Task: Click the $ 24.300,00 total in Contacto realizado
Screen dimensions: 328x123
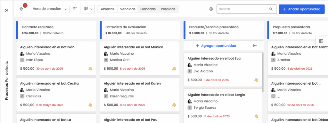Action: point(30,33)
